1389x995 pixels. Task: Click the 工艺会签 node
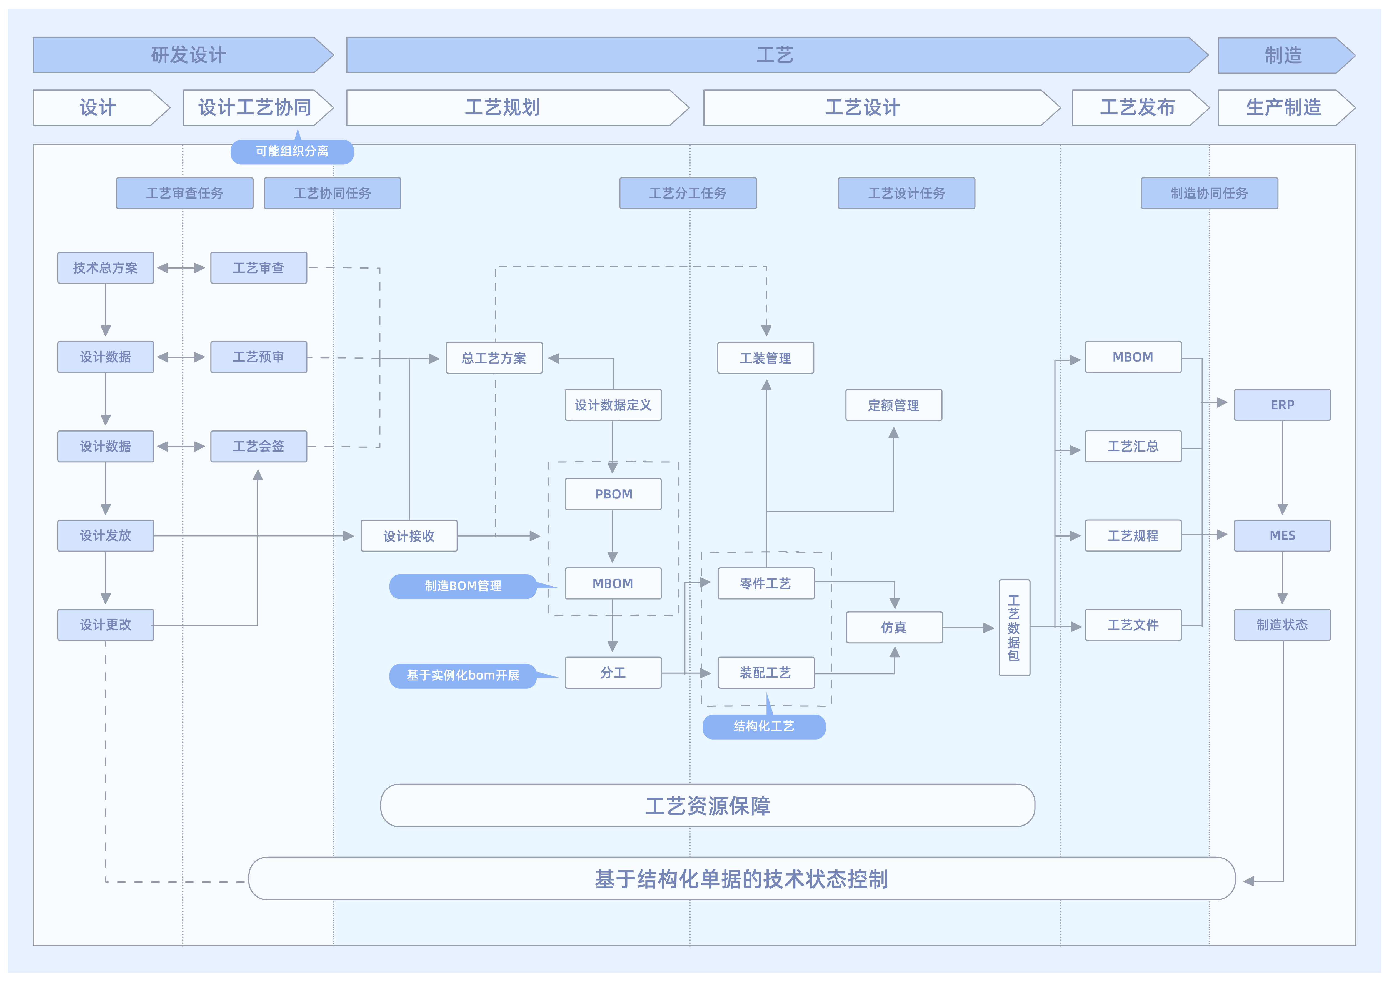[258, 446]
